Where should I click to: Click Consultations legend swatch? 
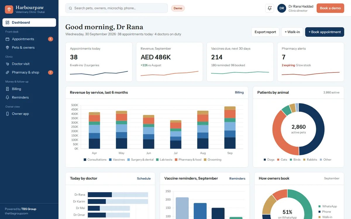[x=85, y=160]
